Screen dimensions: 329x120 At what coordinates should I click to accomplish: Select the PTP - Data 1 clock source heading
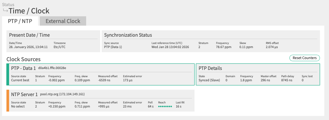coord(23,68)
